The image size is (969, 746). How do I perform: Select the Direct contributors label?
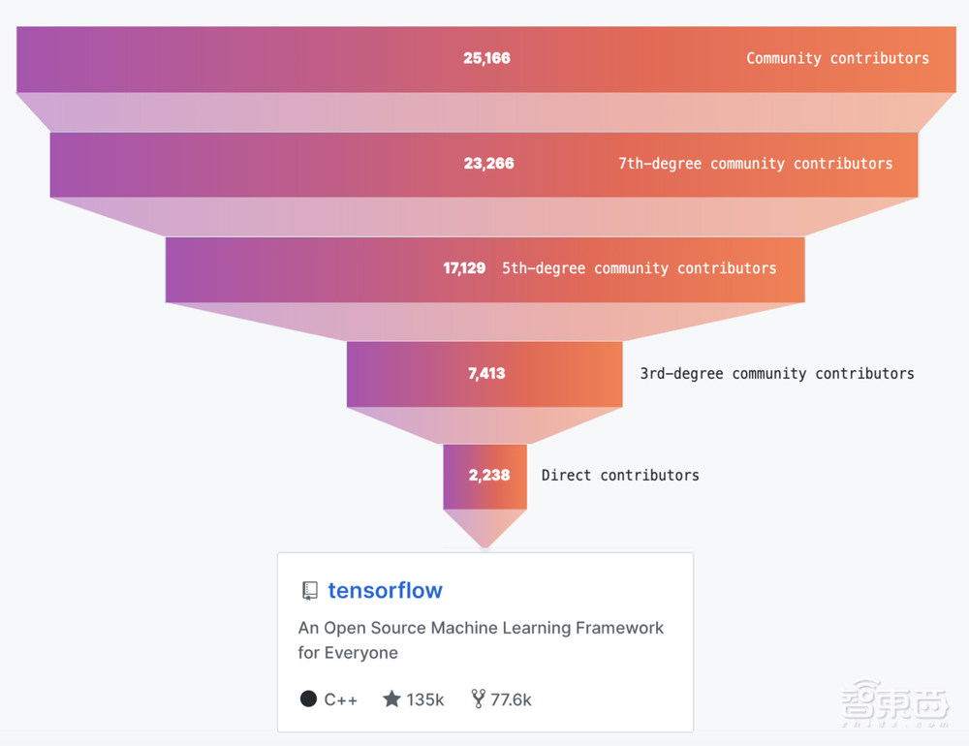(620, 475)
